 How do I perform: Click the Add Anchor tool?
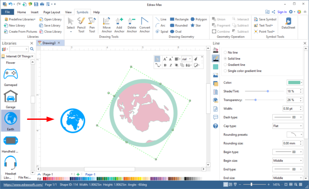pos(119,25)
